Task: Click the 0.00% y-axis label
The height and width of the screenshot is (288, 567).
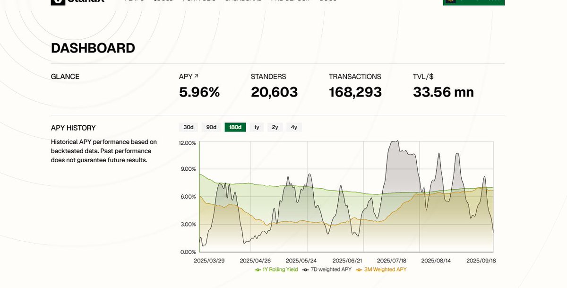Action: 189,252
